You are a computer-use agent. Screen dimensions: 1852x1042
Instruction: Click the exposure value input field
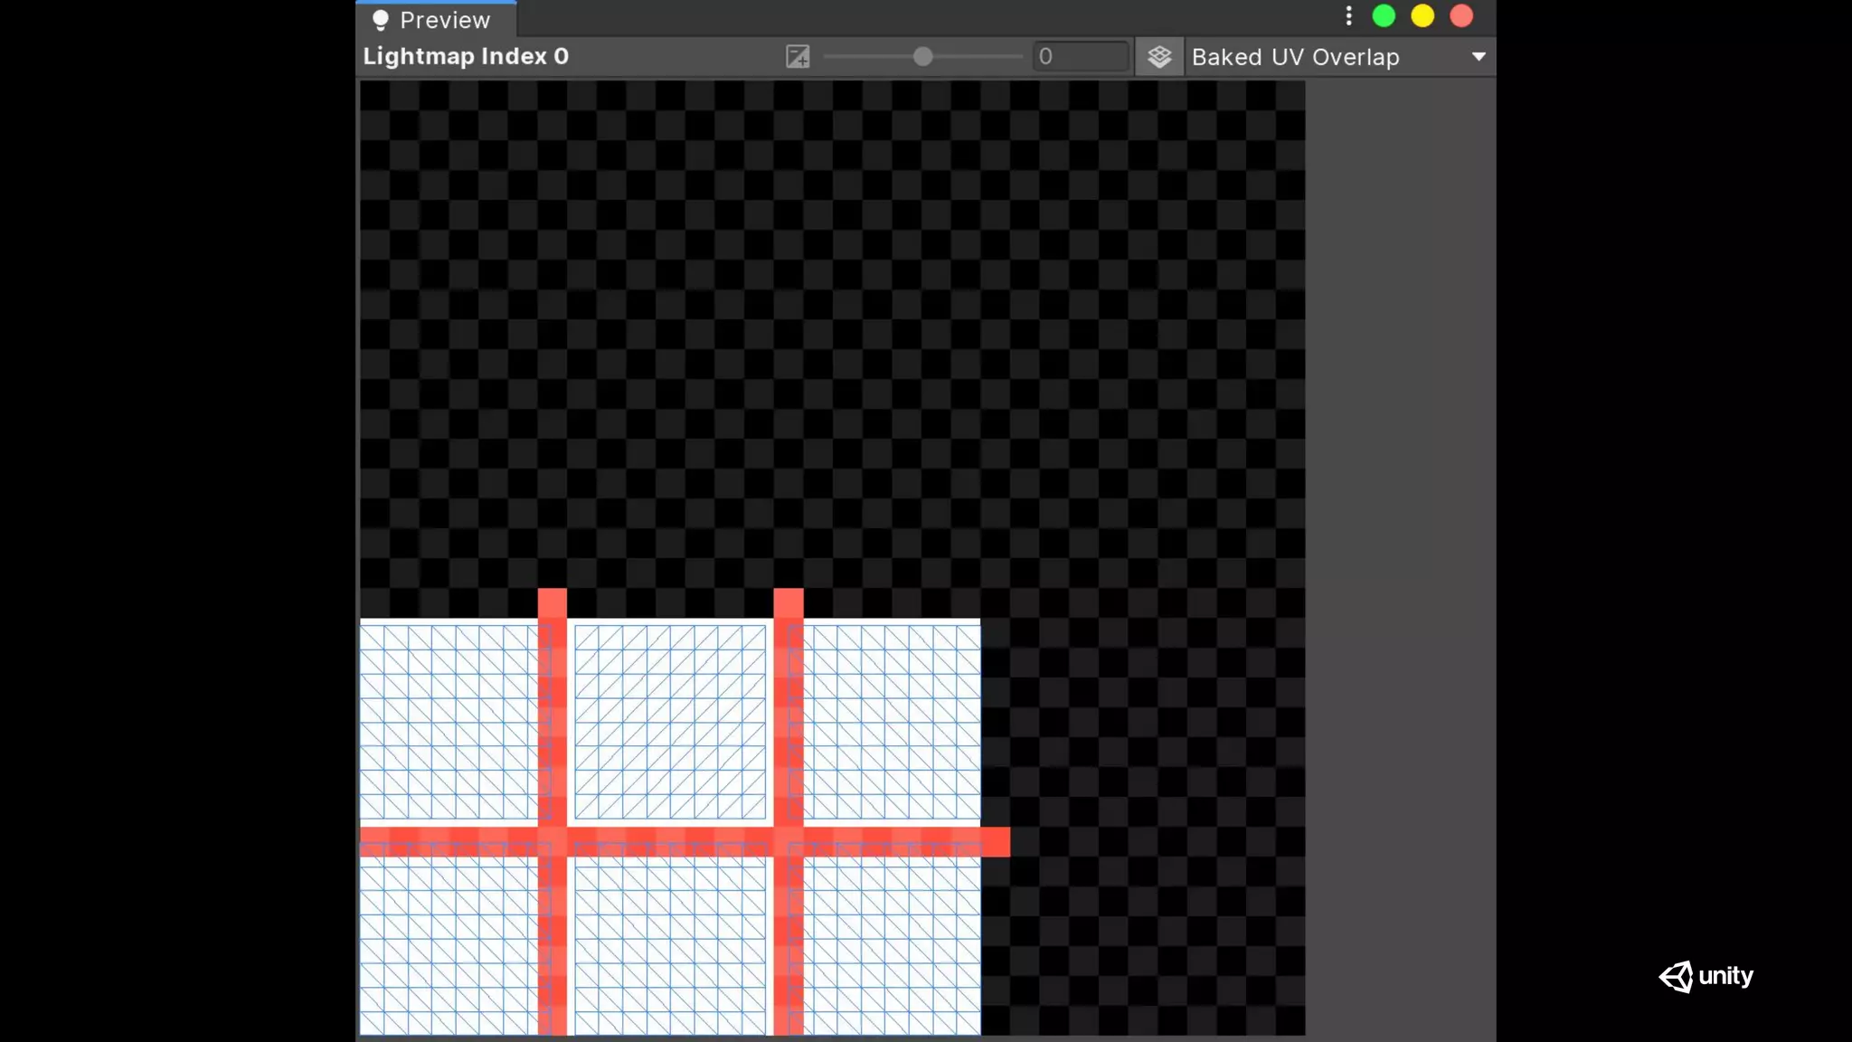point(1081,57)
